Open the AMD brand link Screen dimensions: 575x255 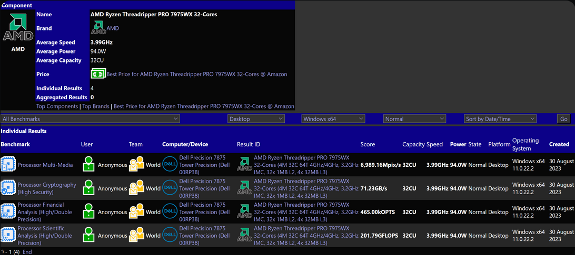pyautogui.click(x=113, y=28)
